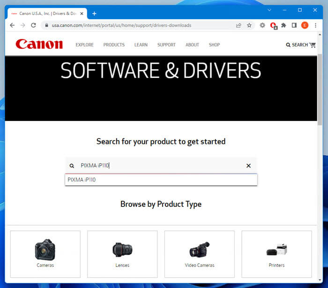Screen dimensions: 328x288
Task: Go back using browser back arrow
Action: (12, 25)
